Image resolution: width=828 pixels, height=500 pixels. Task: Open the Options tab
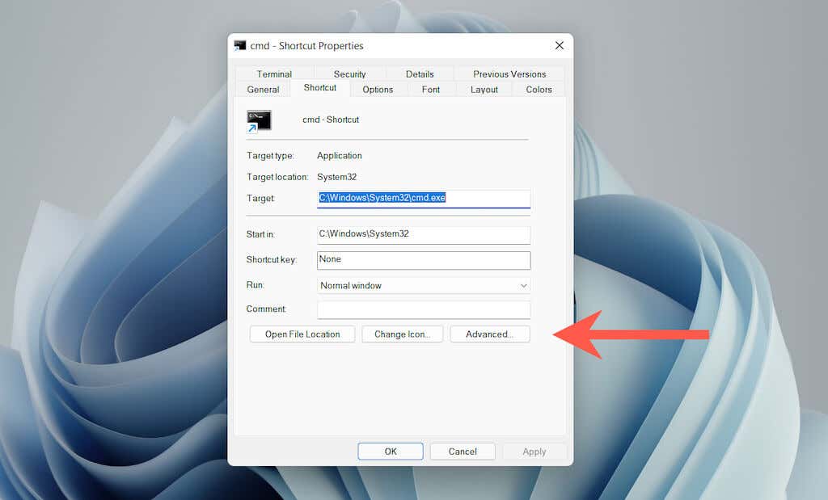(378, 89)
